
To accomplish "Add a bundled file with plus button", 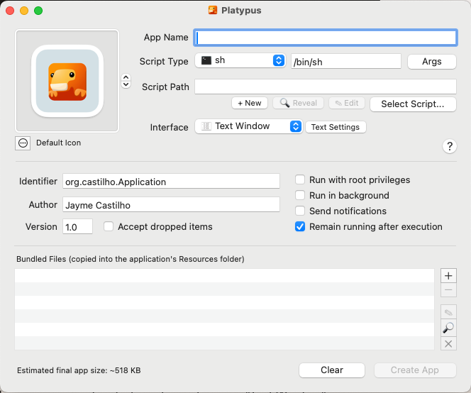I will (448, 276).
